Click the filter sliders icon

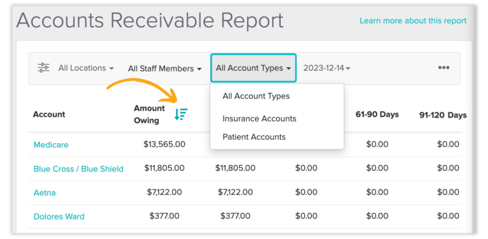tap(44, 68)
